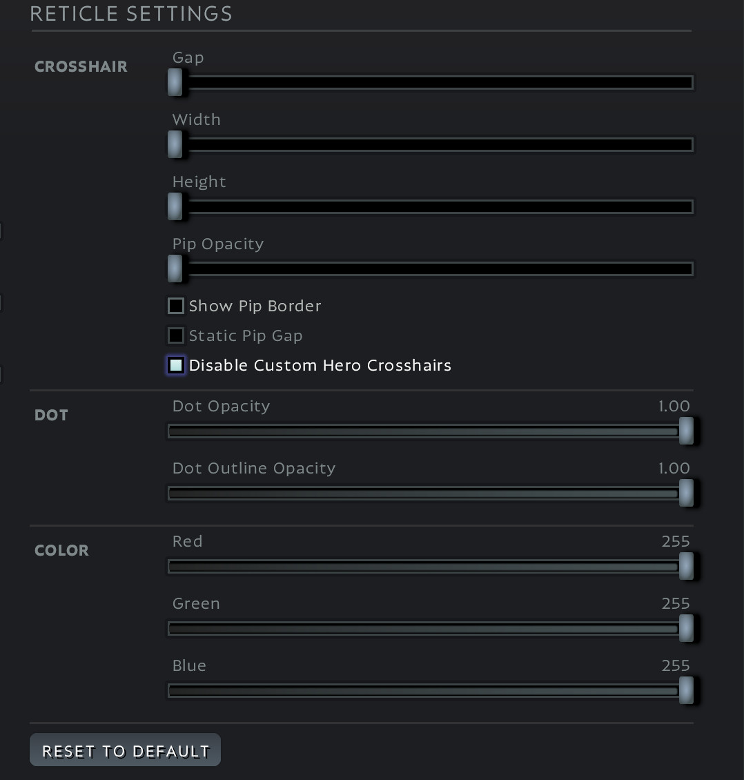The height and width of the screenshot is (780, 744).
Task: Click the Red color slider handle
Action: click(x=686, y=567)
